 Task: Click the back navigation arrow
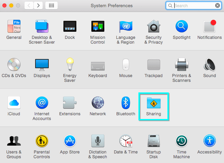(x=29, y=5)
